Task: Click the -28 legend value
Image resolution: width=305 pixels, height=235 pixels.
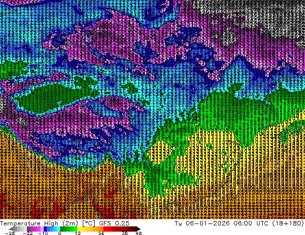Action: click(x=10, y=233)
